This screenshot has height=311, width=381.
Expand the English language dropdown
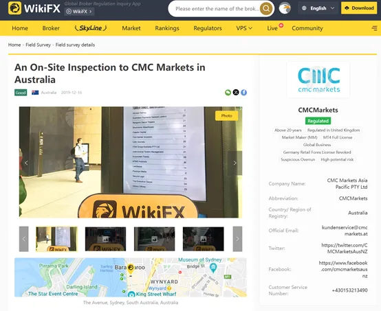click(x=318, y=8)
